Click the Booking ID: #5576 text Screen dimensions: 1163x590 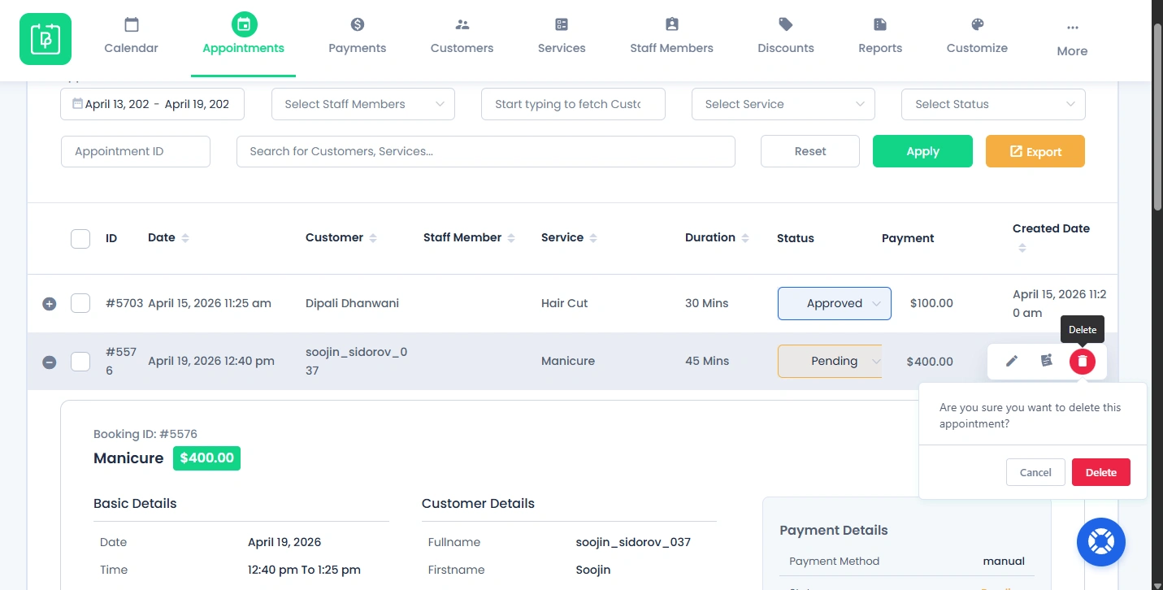tap(145, 434)
